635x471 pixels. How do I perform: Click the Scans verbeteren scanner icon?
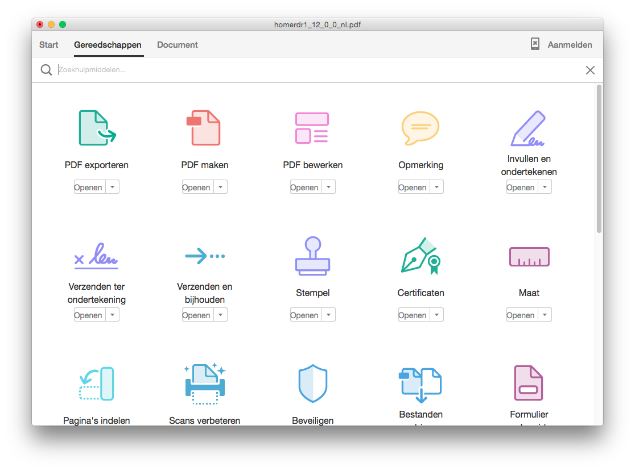[205, 384]
